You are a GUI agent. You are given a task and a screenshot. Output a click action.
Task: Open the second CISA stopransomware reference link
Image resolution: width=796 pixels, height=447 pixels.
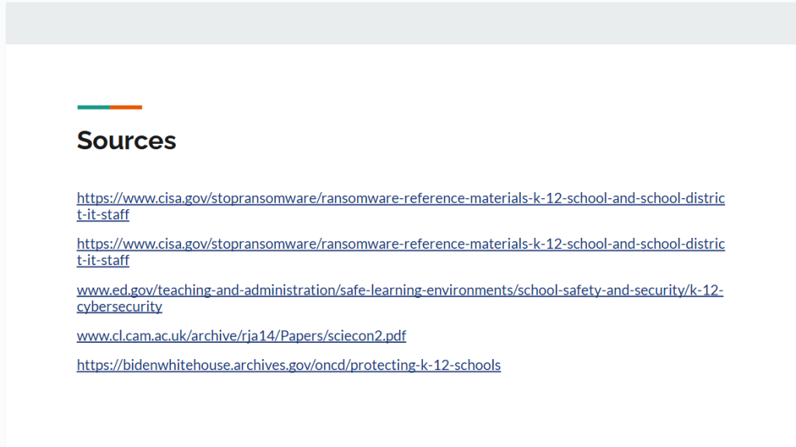pyautogui.click(x=400, y=244)
